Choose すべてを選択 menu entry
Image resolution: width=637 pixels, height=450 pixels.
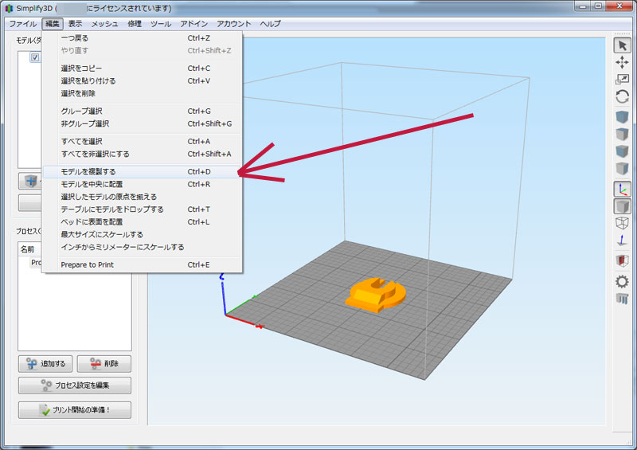[x=143, y=142]
